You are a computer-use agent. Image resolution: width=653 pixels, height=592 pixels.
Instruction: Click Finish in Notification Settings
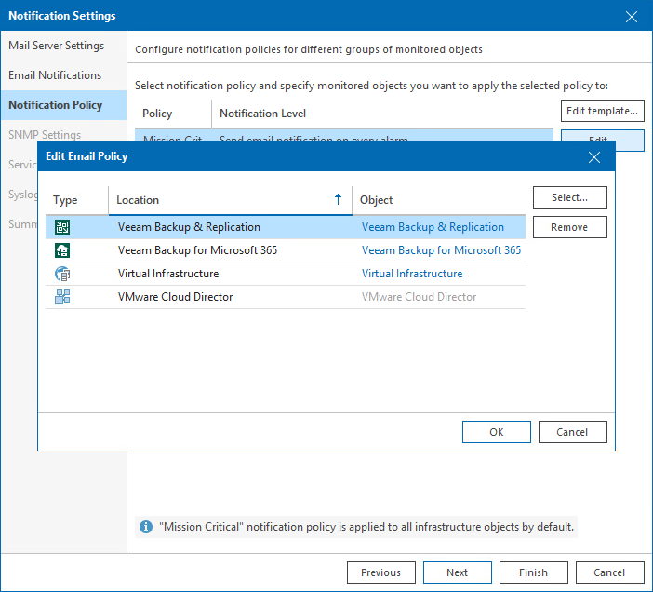534,572
